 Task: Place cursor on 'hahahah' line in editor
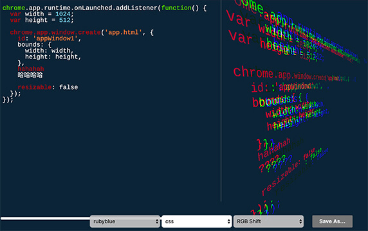[31, 69]
